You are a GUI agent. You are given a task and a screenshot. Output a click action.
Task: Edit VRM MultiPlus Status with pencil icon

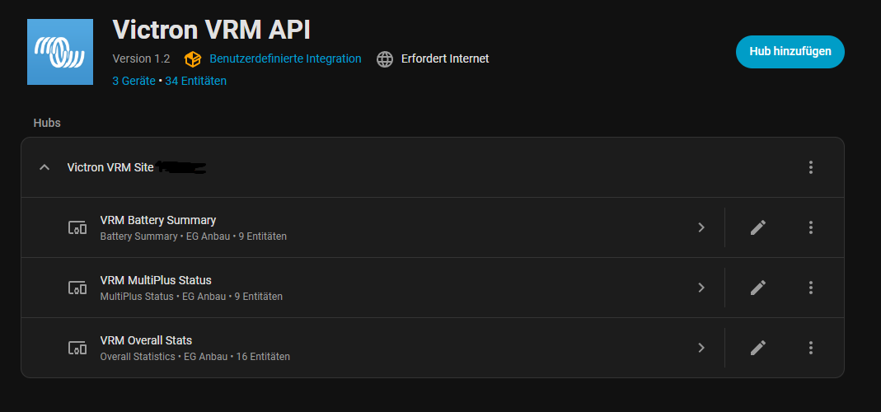(x=758, y=288)
